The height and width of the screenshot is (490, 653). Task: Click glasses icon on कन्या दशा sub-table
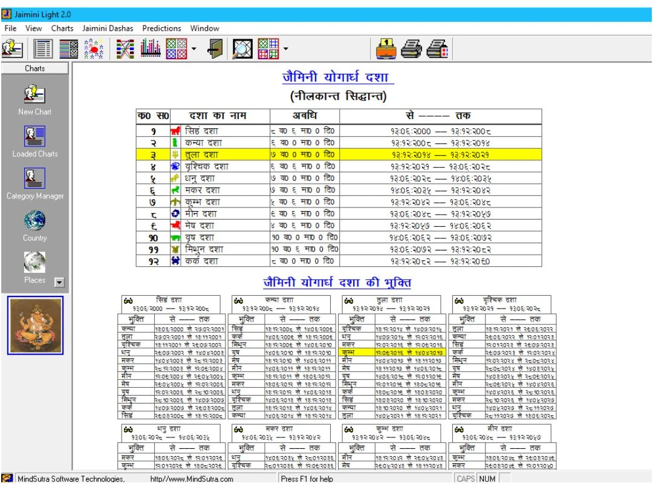point(238,301)
